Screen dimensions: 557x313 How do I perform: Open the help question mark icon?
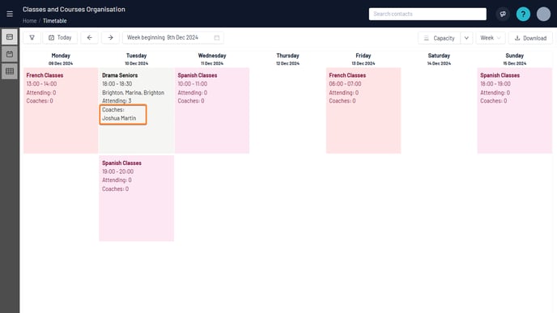[x=523, y=15]
